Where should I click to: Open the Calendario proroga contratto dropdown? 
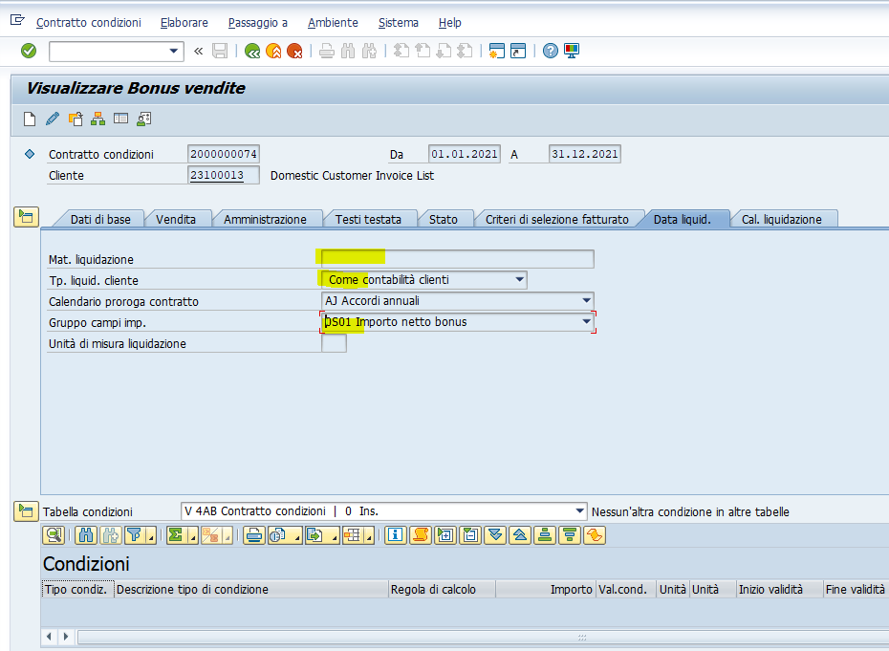coord(586,300)
